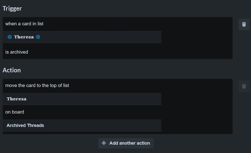Change the action's destination list Theresa
The width and height of the screenshot is (251, 153).
click(x=82, y=99)
